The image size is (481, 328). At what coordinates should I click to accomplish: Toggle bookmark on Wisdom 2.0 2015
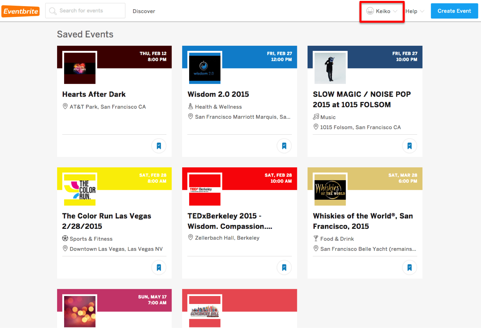tap(284, 146)
